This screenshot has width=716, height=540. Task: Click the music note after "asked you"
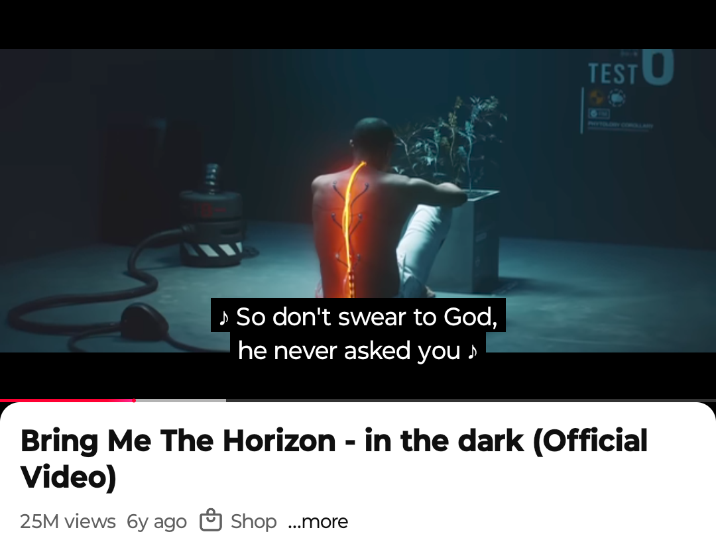tap(473, 351)
